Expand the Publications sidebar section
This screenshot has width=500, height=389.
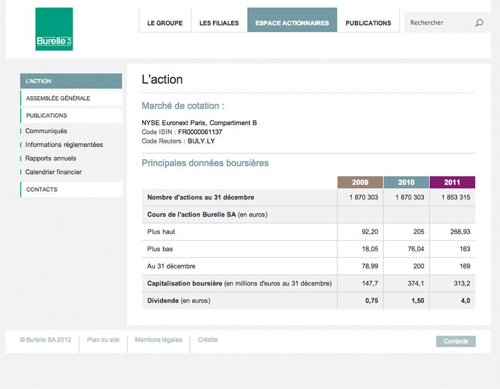[x=71, y=116]
